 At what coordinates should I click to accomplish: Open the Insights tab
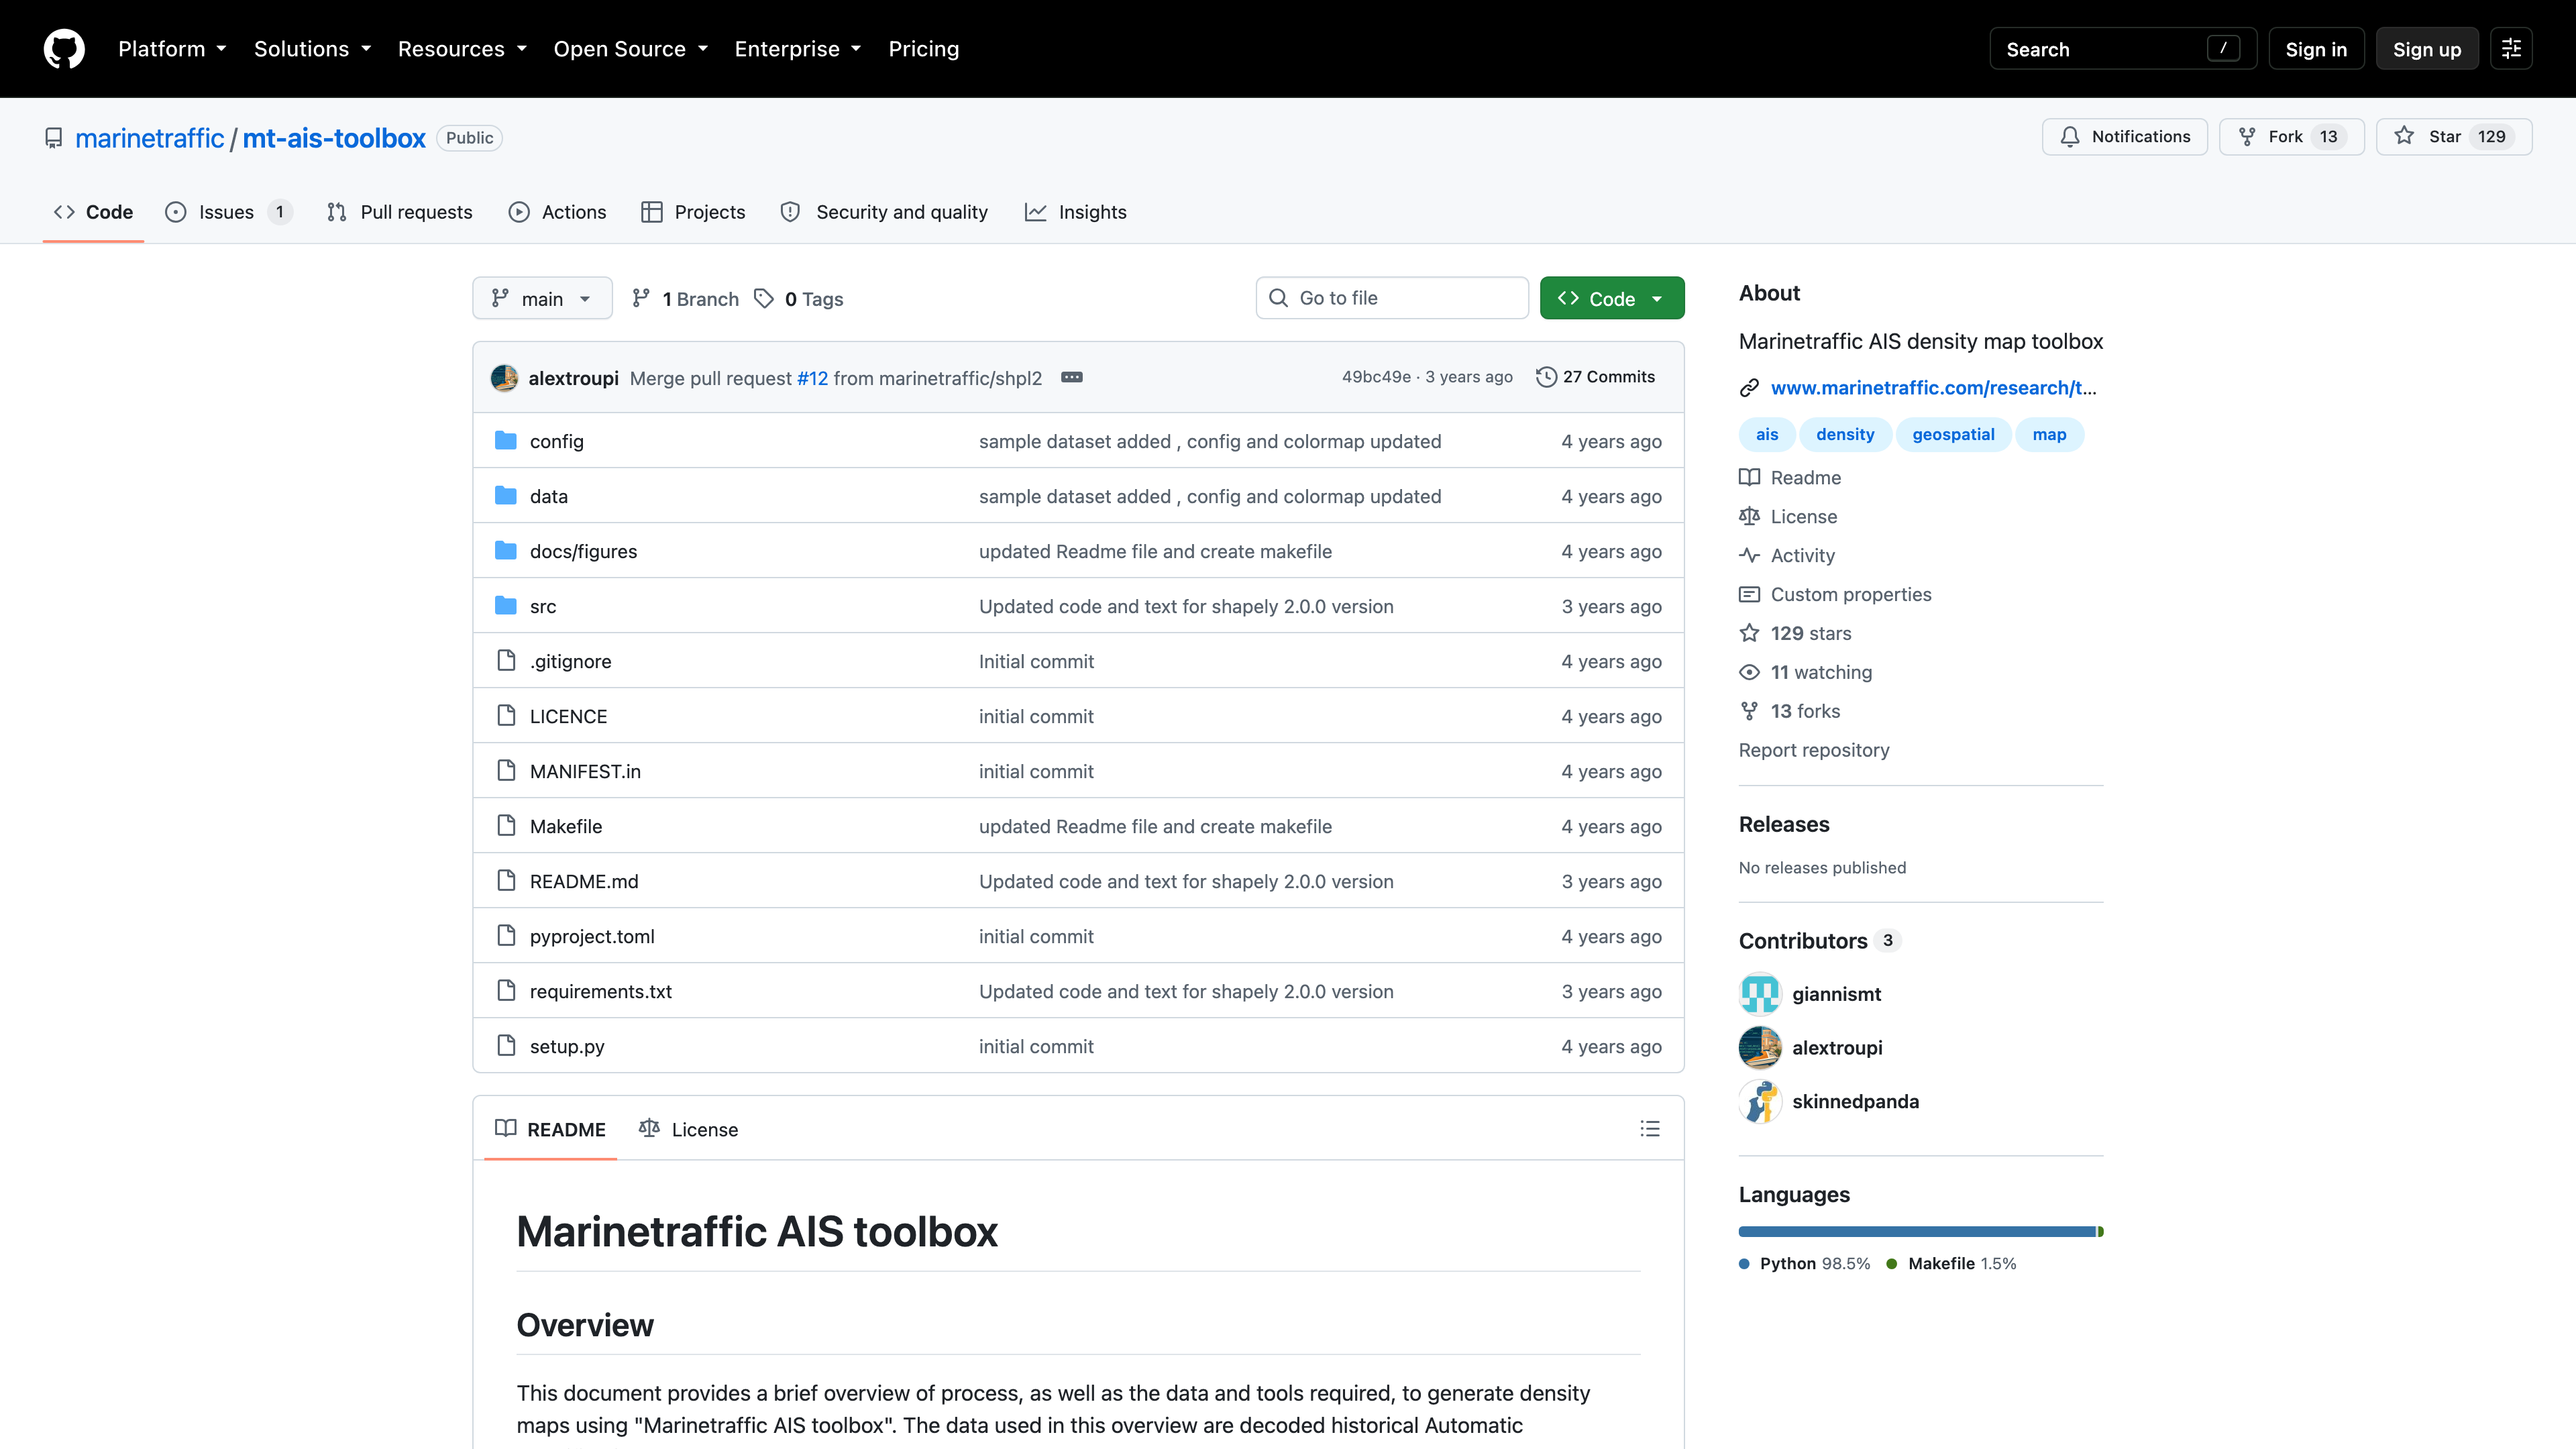1076,212
